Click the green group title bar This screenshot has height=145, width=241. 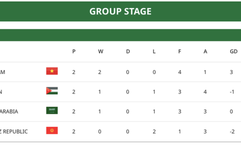coord(120,35)
